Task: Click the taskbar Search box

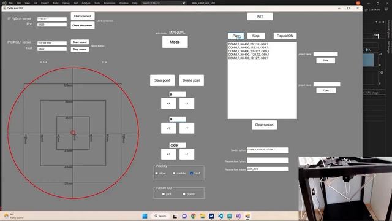Action: point(160,216)
